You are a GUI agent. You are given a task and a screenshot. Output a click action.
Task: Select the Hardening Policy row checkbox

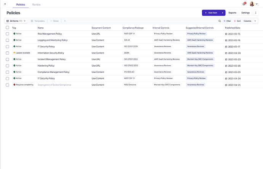(7, 66)
